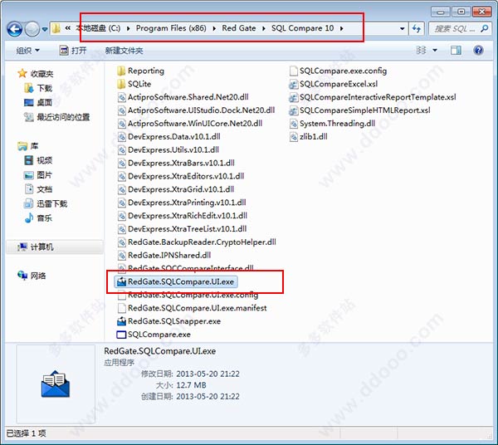The width and height of the screenshot is (498, 445).
Task: Select DevExpress.XtraRichEdit.v10.1.dll file icon
Action: 122,216
